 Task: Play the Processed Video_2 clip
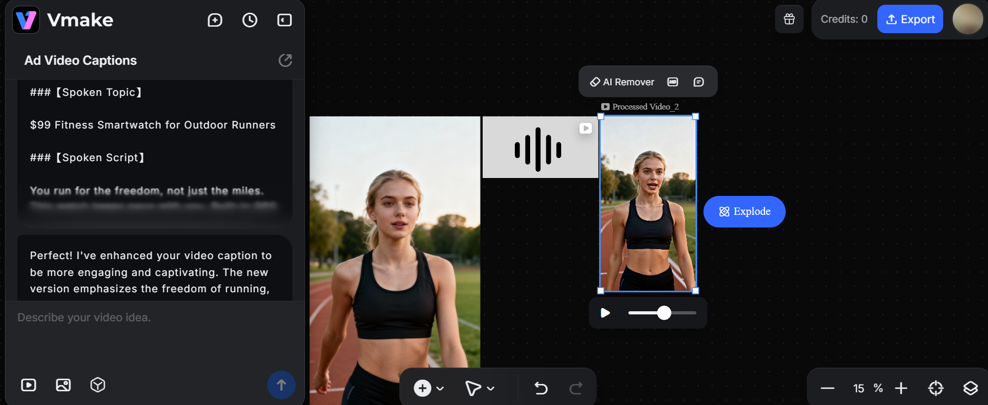pyautogui.click(x=605, y=313)
